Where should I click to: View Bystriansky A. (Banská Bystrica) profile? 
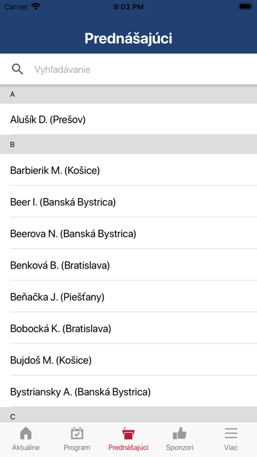tap(128, 392)
